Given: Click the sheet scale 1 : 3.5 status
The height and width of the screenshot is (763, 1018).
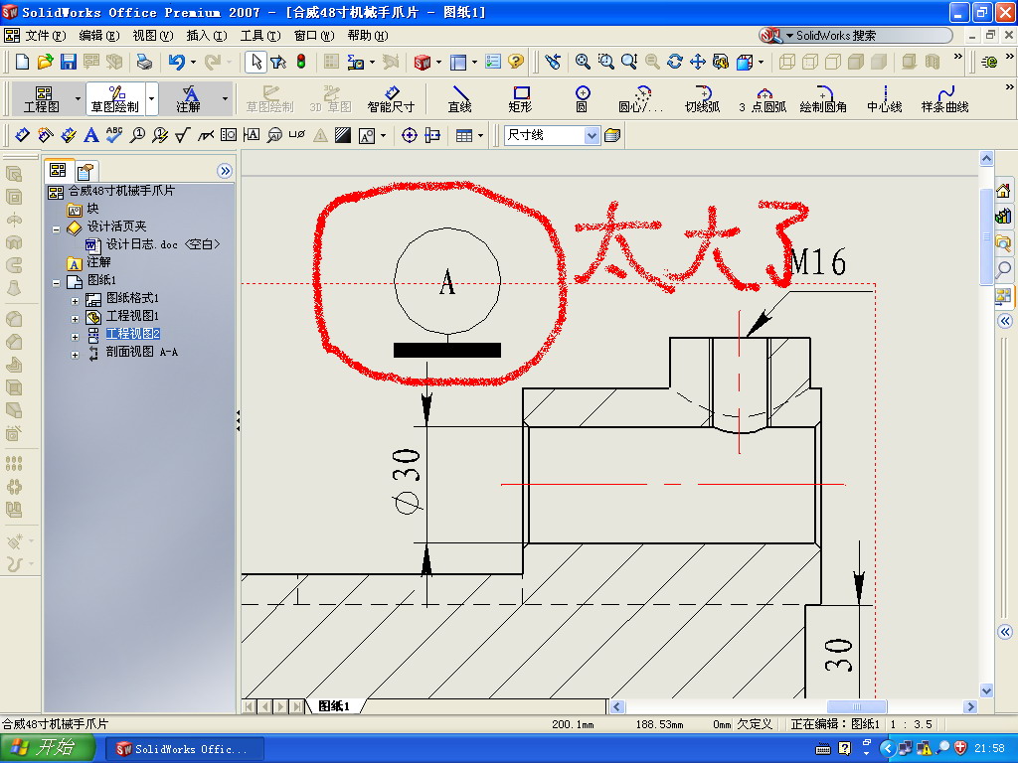Looking at the screenshot, I should pos(911,724).
